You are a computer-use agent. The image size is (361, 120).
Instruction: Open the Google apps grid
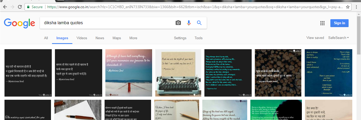pos(322,23)
